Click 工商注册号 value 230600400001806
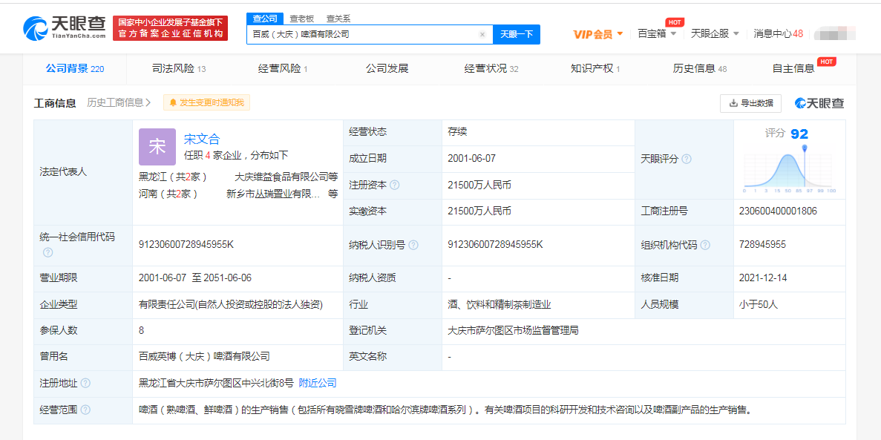881x440 pixels. click(x=779, y=211)
